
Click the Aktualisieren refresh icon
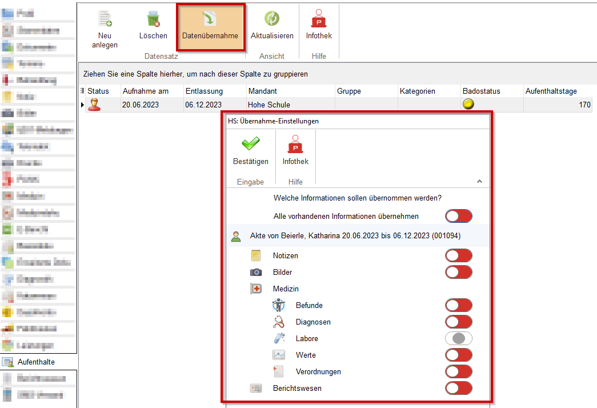point(272,19)
